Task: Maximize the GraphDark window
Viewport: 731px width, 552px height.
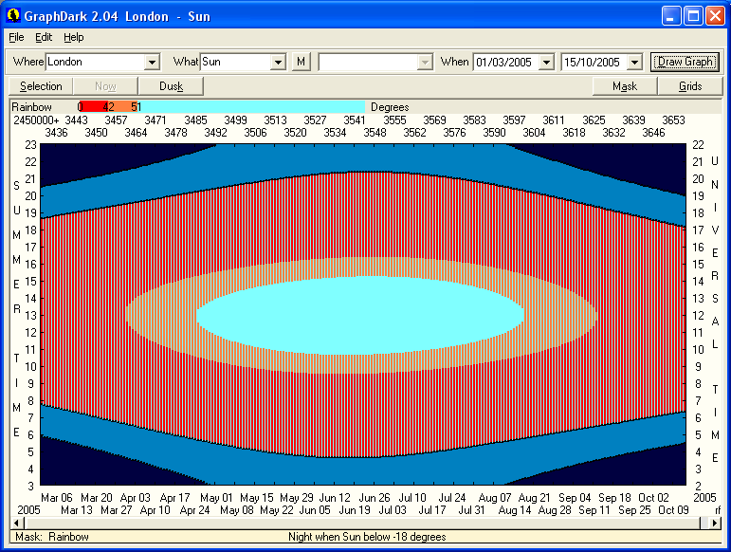Action: (693, 16)
